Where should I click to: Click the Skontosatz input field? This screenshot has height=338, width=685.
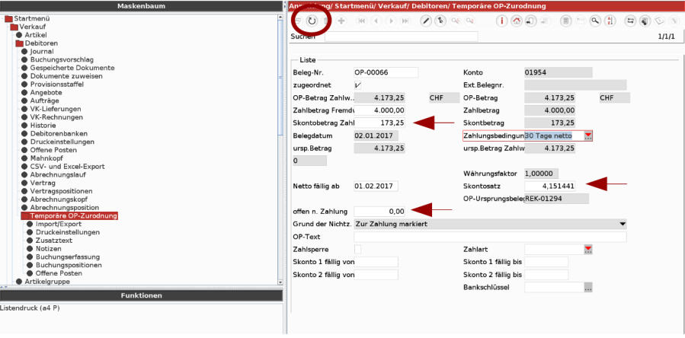(554, 186)
